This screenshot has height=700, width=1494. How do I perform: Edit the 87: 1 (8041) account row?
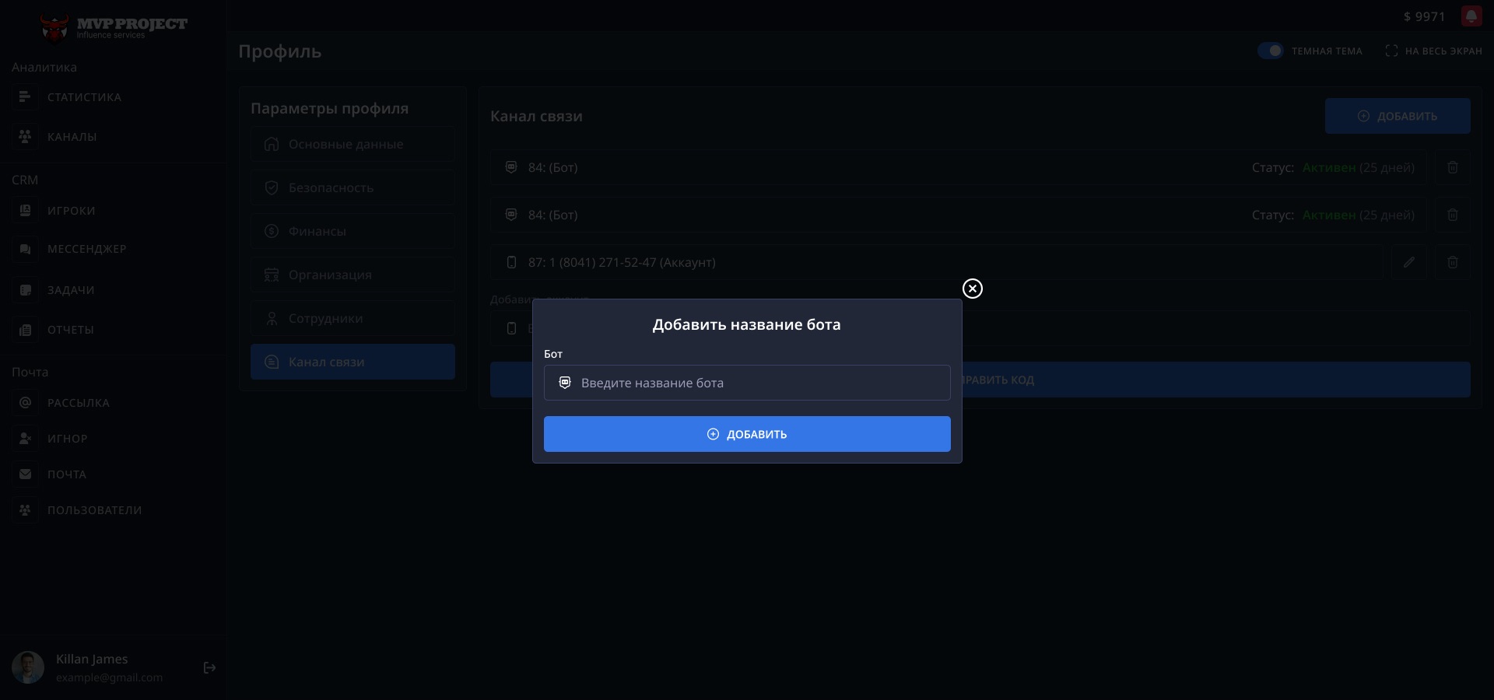coord(1409,262)
